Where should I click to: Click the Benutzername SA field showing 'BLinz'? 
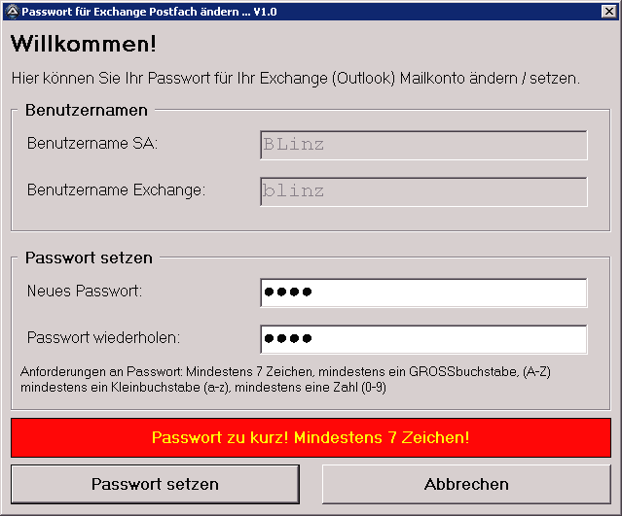pos(423,146)
